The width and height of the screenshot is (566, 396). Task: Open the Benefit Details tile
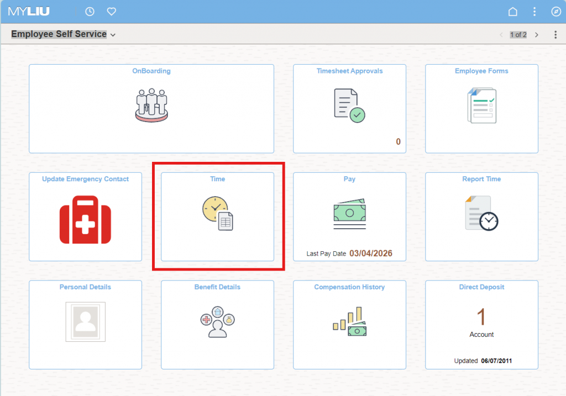click(x=217, y=324)
